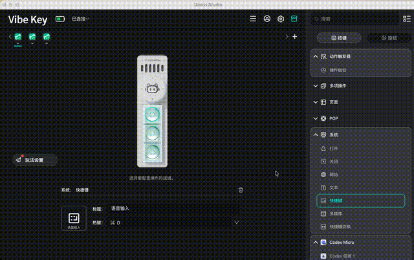Screen dimensions: 414x260
Task: Open the 已连接 connection dropdown
Action: click(80, 19)
